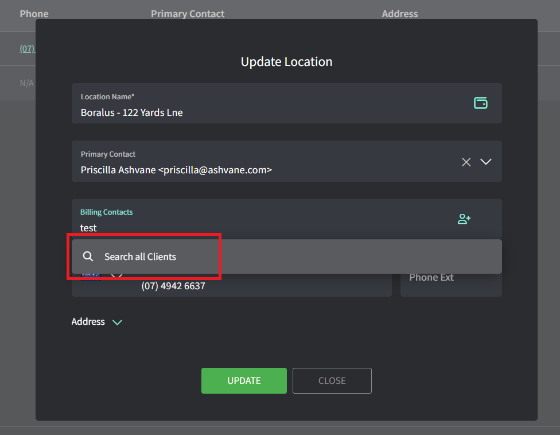560x435 pixels.
Task: Click the wallet icon in Location Name field
Action: click(x=480, y=103)
